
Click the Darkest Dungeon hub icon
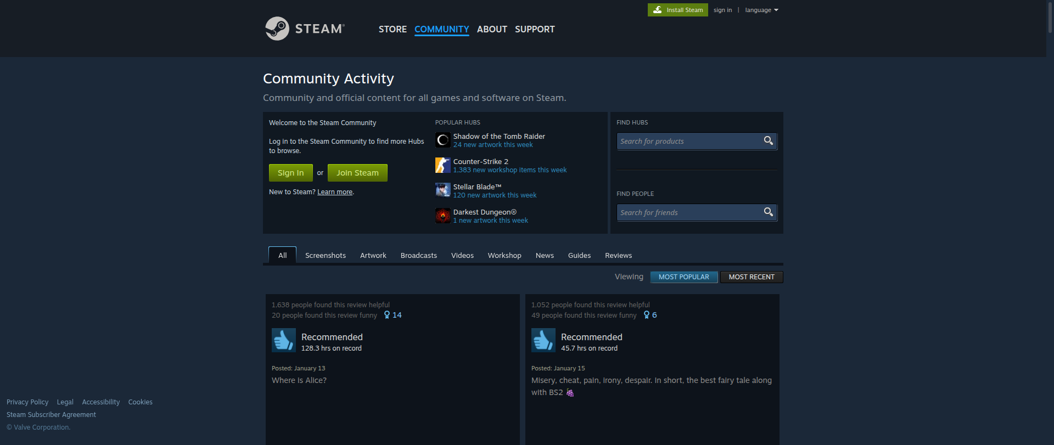point(442,216)
